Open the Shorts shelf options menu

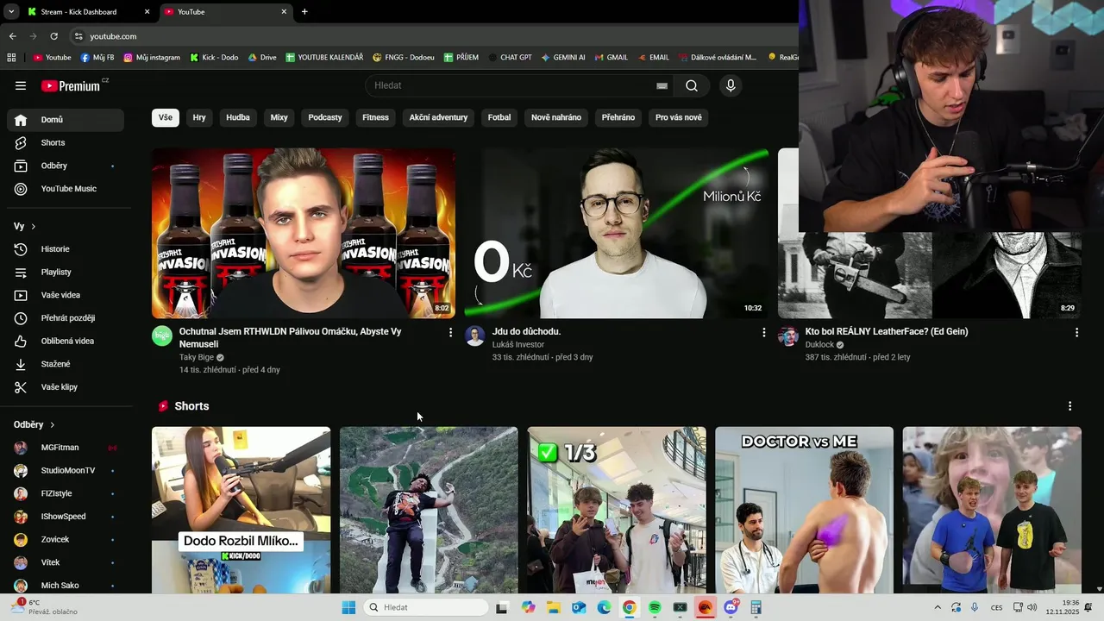[1069, 406]
